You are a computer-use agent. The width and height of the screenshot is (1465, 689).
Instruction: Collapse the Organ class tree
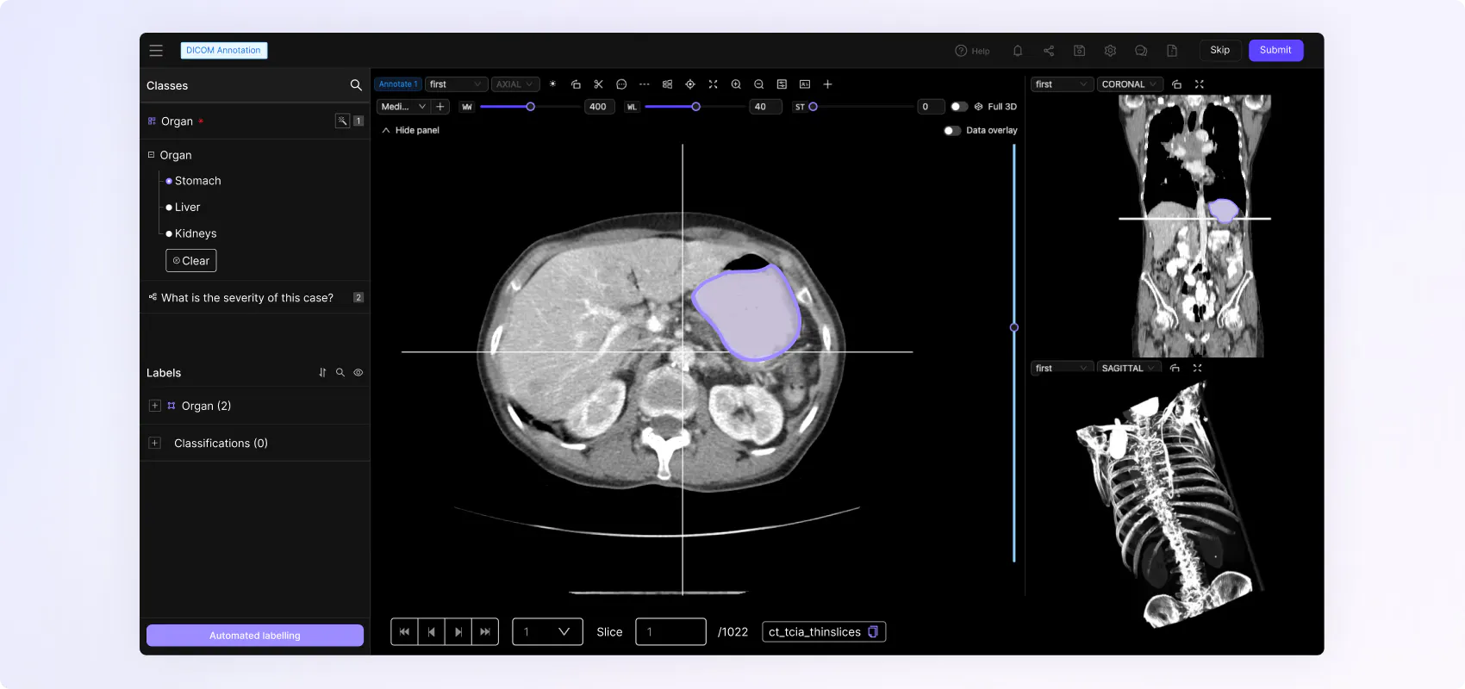click(x=151, y=155)
